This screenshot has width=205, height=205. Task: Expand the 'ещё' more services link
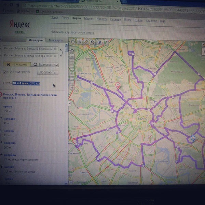[163, 21]
